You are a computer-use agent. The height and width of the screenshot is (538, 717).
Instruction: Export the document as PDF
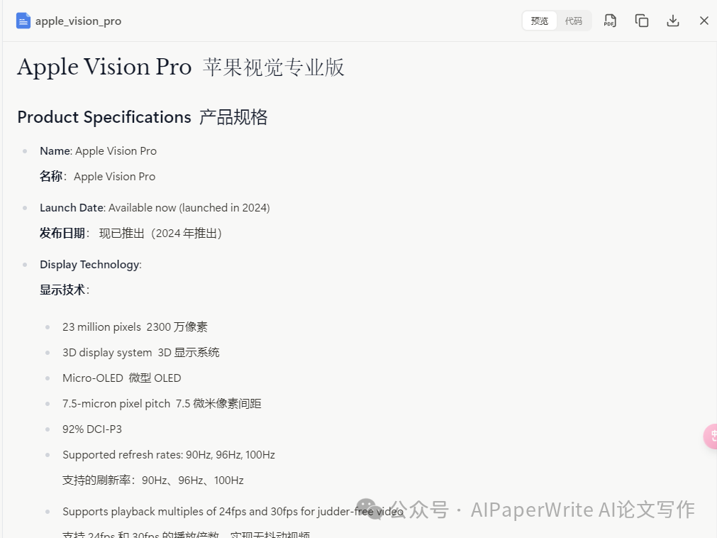610,21
